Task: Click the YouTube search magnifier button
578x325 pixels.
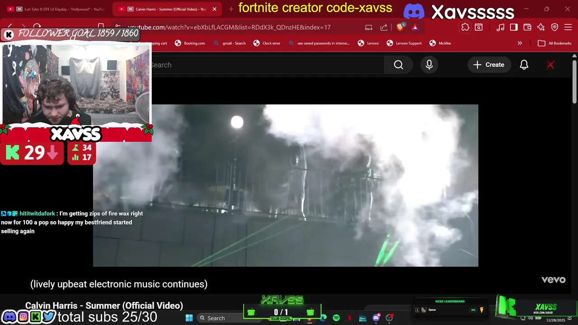Action: point(398,65)
